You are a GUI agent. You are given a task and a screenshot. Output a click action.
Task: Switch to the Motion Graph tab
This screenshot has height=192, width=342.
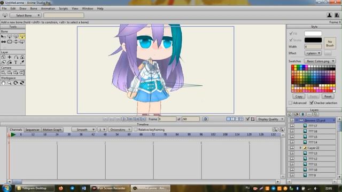(x=52, y=130)
